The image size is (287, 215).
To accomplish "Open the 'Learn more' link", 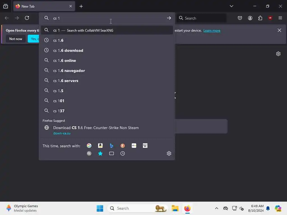I will (212, 31).
